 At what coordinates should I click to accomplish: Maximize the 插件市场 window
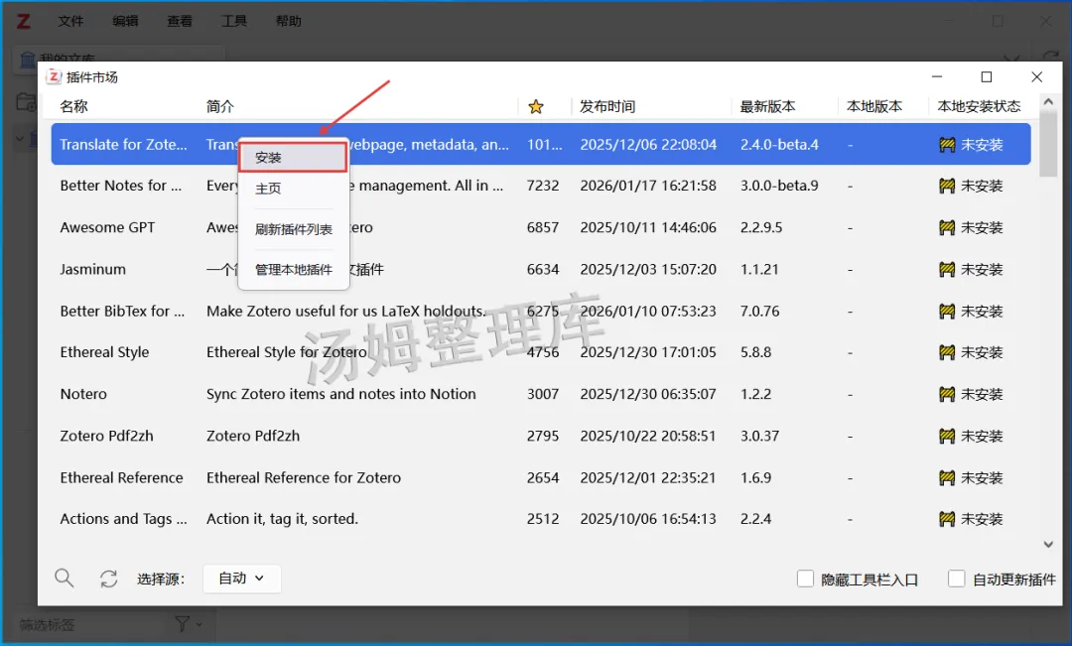pos(987,76)
